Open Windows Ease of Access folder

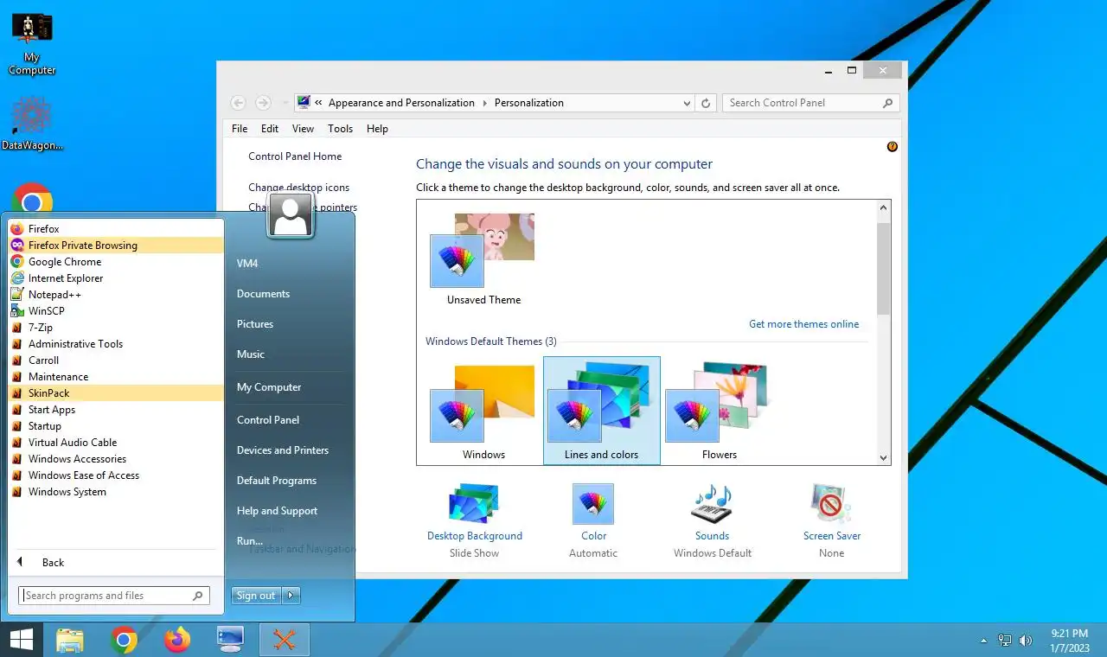click(116, 475)
